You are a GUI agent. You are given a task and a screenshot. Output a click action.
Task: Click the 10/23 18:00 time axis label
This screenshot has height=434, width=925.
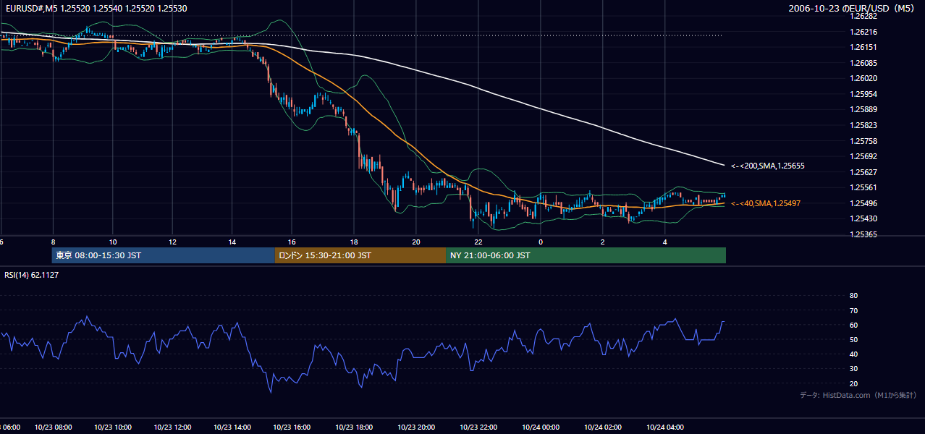[353, 427]
